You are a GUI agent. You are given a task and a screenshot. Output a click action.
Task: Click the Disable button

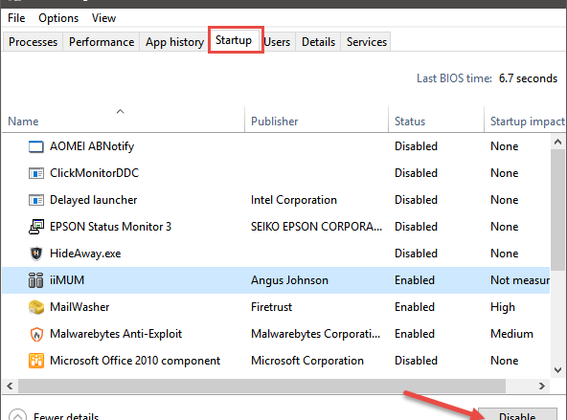pos(517,414)
